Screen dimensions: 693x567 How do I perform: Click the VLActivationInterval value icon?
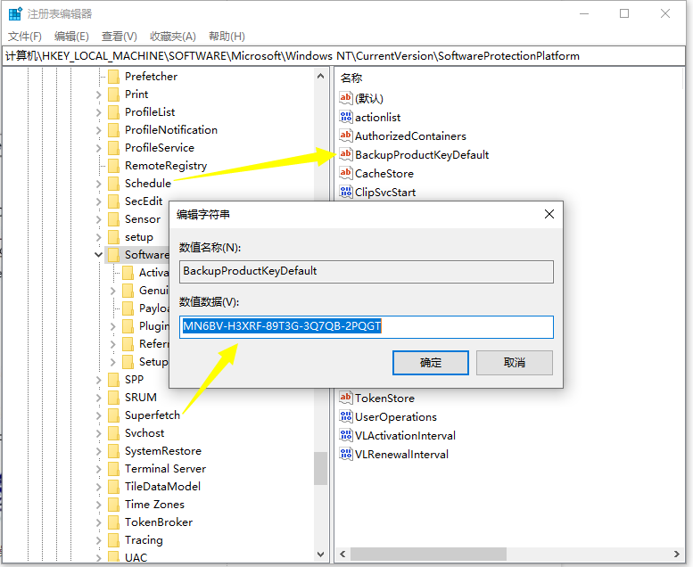346,436
